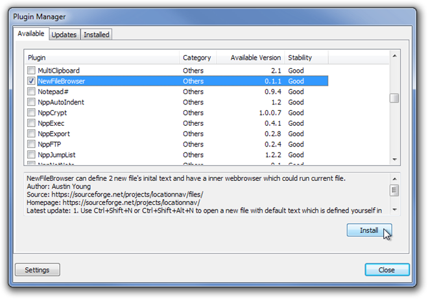Click the Install button
The width and height of the screenshot is (428, 299).
click(369, 230)
